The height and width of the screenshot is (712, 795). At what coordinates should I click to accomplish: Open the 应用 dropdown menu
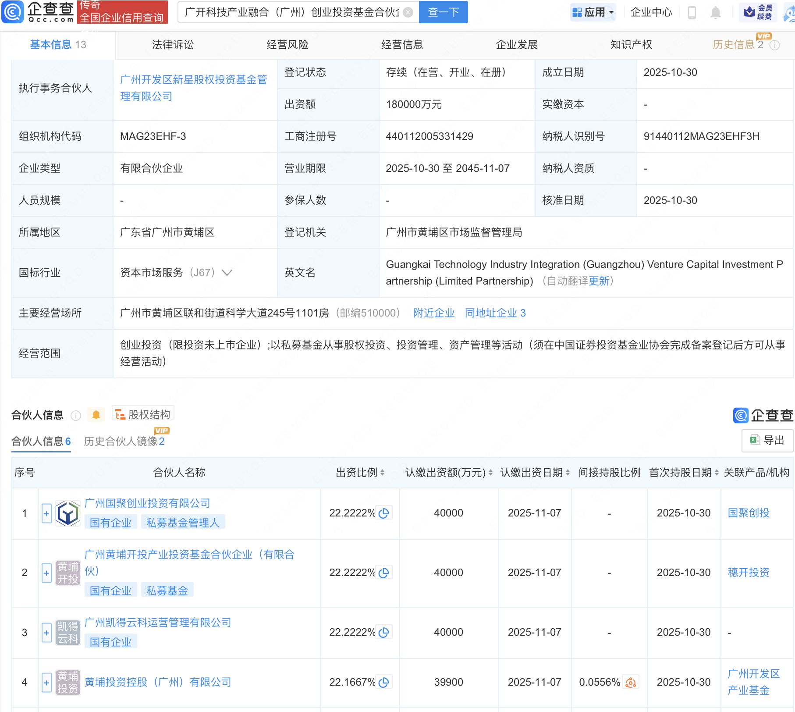(x=593, y=12)
